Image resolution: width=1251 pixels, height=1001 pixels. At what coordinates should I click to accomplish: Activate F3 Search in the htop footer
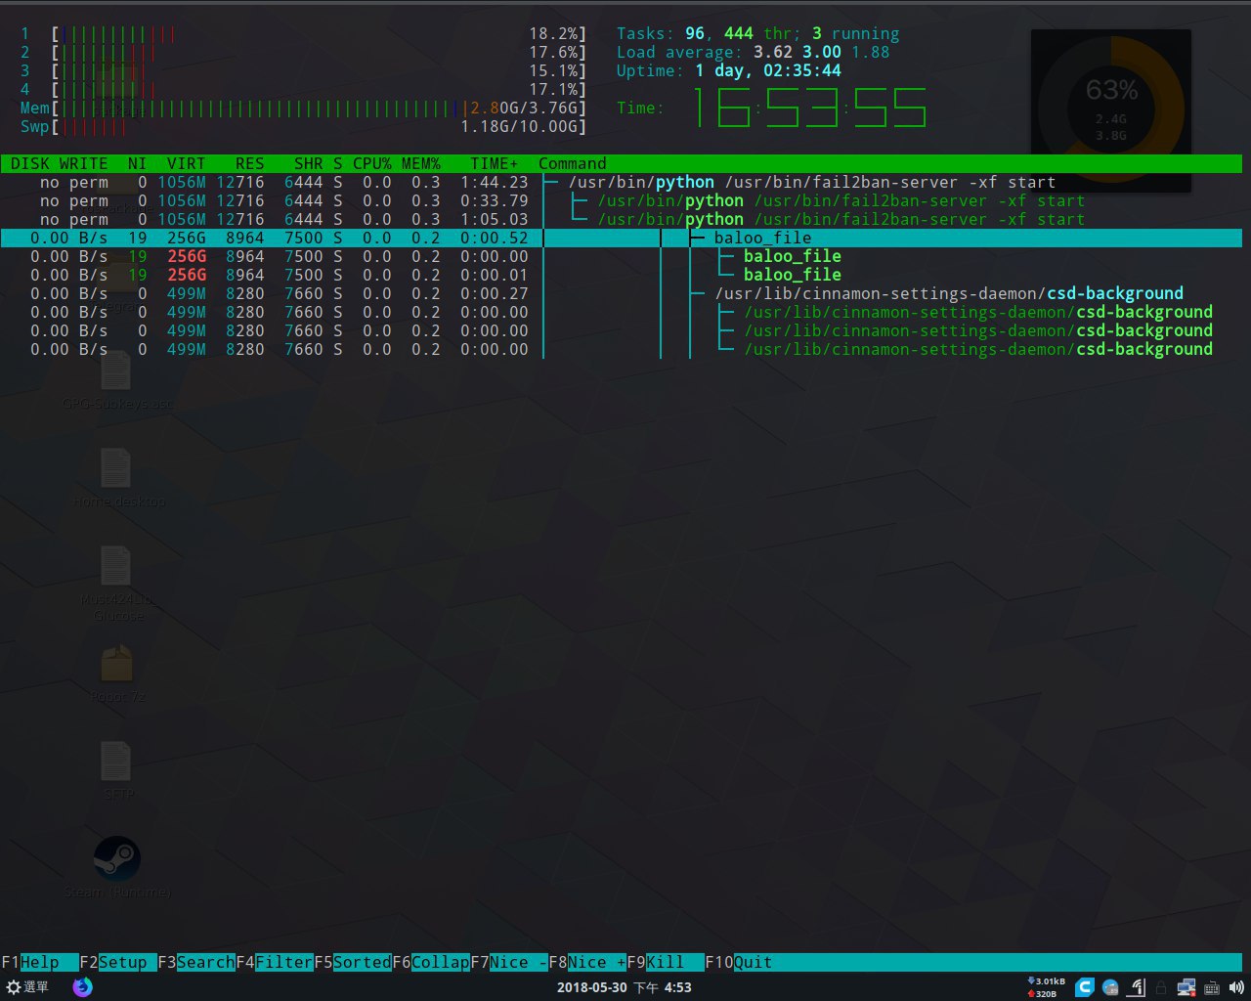coord(196,962)
